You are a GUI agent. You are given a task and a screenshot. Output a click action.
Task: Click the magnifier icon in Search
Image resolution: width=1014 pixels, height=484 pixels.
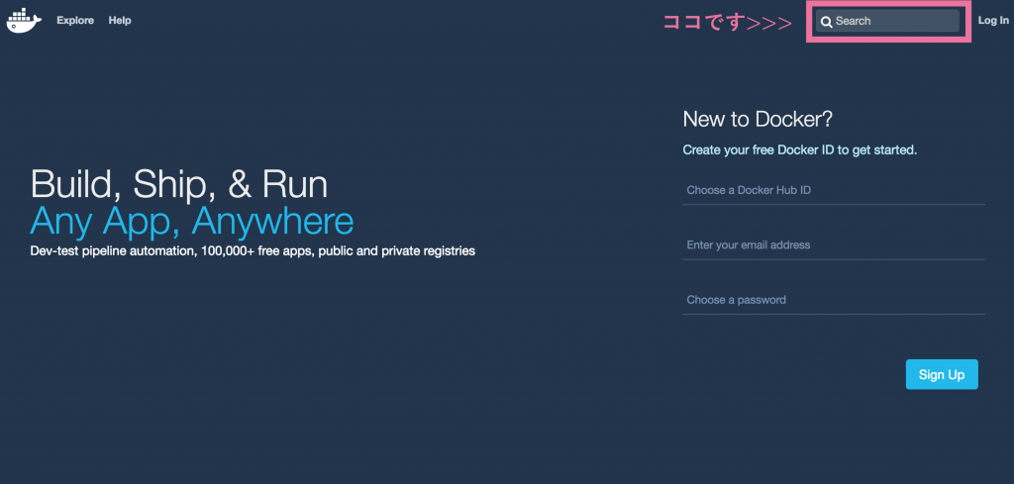[x=826, y=22]
